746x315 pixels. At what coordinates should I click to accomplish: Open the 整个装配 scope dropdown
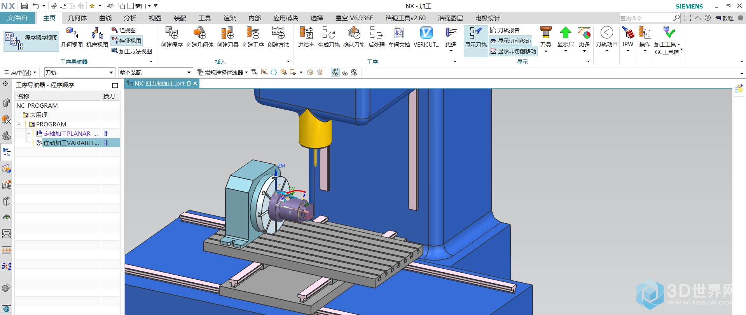click(155, 73)
